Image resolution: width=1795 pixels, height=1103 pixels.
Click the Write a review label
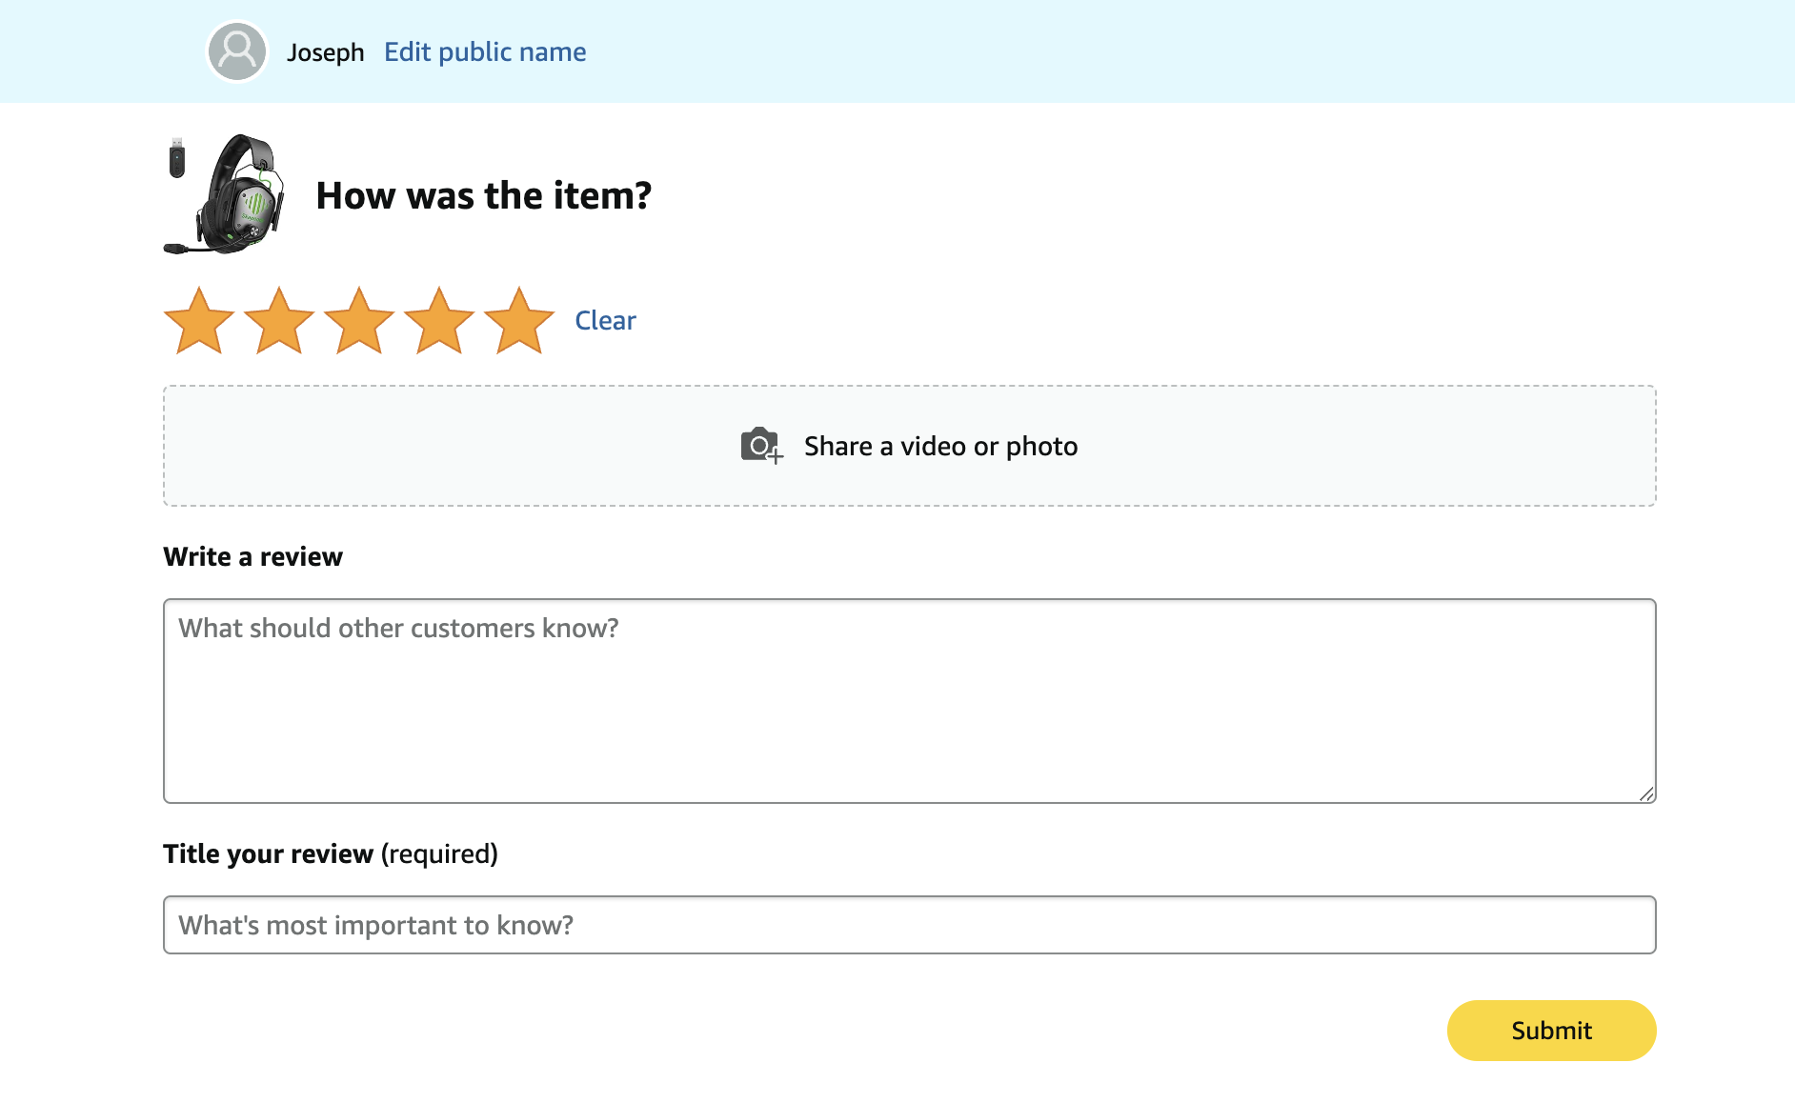point(253,556)
